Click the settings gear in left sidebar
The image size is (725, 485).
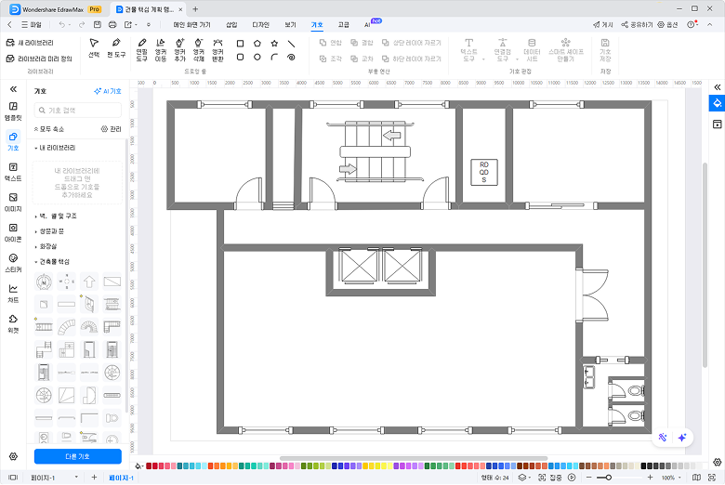click(x=13, y=457)
